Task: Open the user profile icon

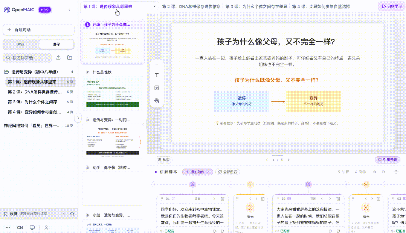Action: coord(46,228)
